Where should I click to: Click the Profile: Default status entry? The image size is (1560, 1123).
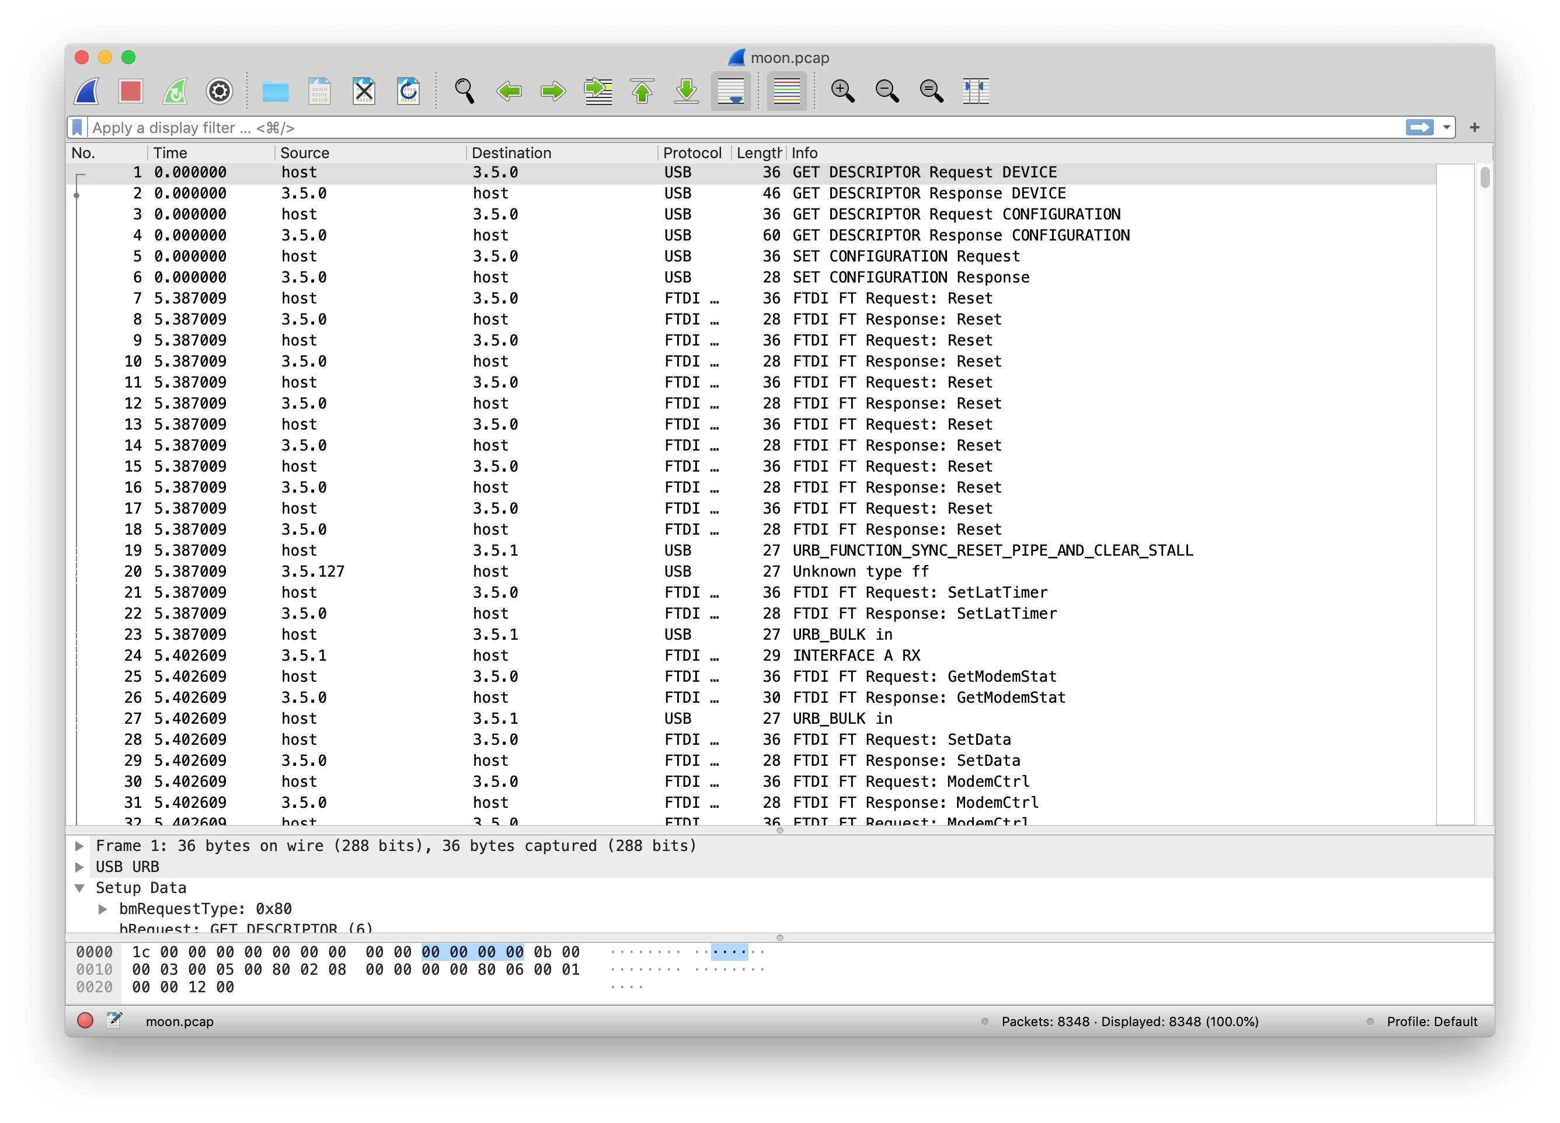click(x=1432, y=1021)
